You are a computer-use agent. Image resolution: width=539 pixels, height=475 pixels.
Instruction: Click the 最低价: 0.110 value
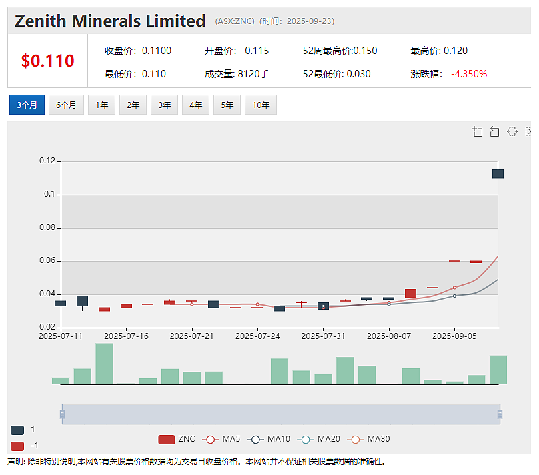[135, 74]
